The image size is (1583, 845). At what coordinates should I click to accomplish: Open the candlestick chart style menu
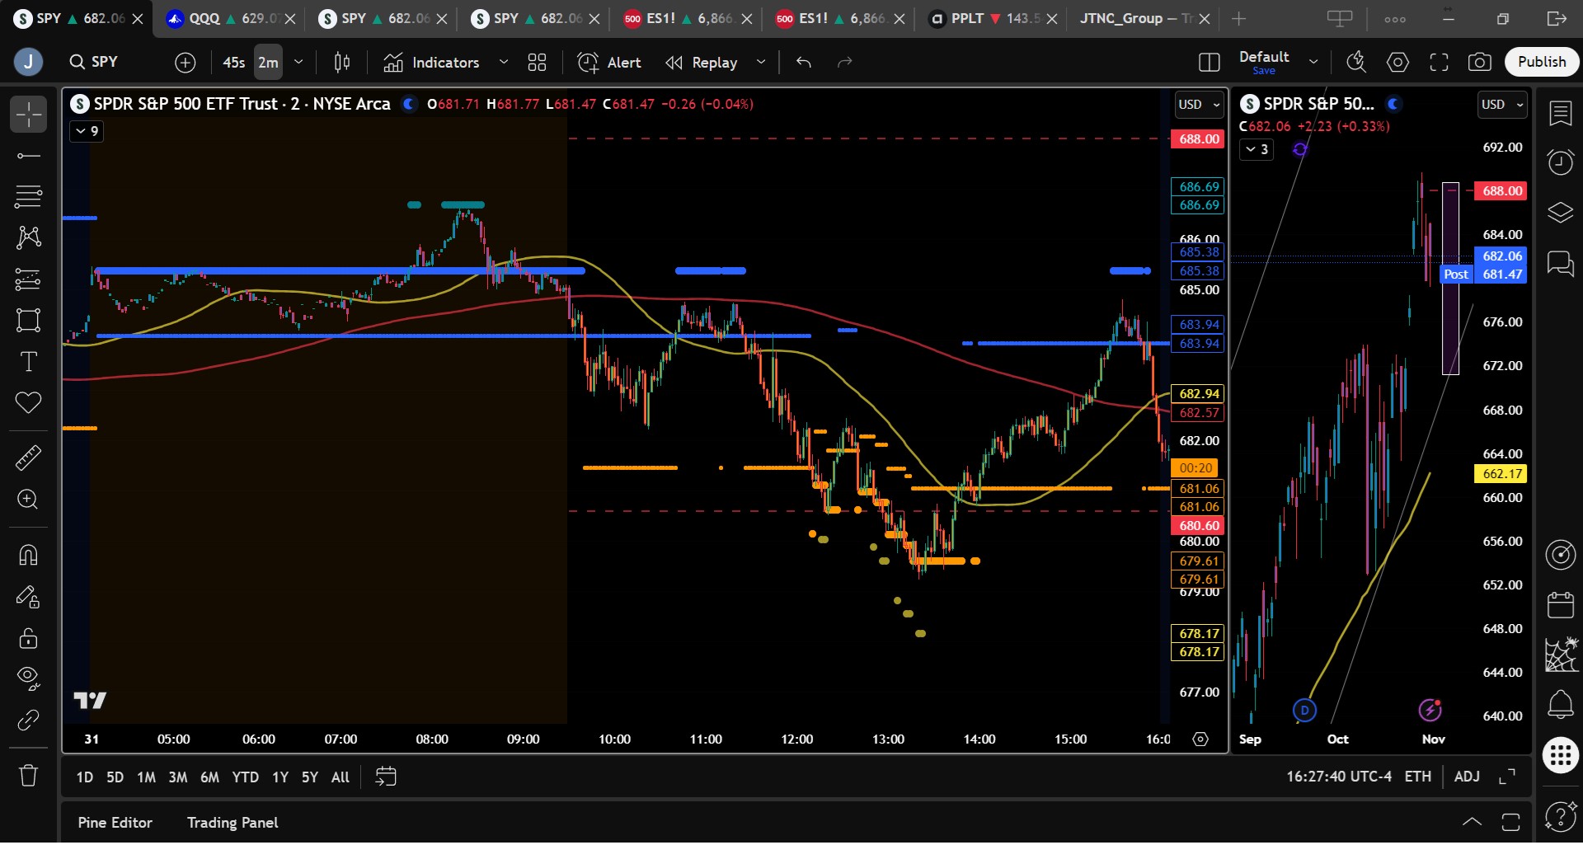click(x=342, y=62)
